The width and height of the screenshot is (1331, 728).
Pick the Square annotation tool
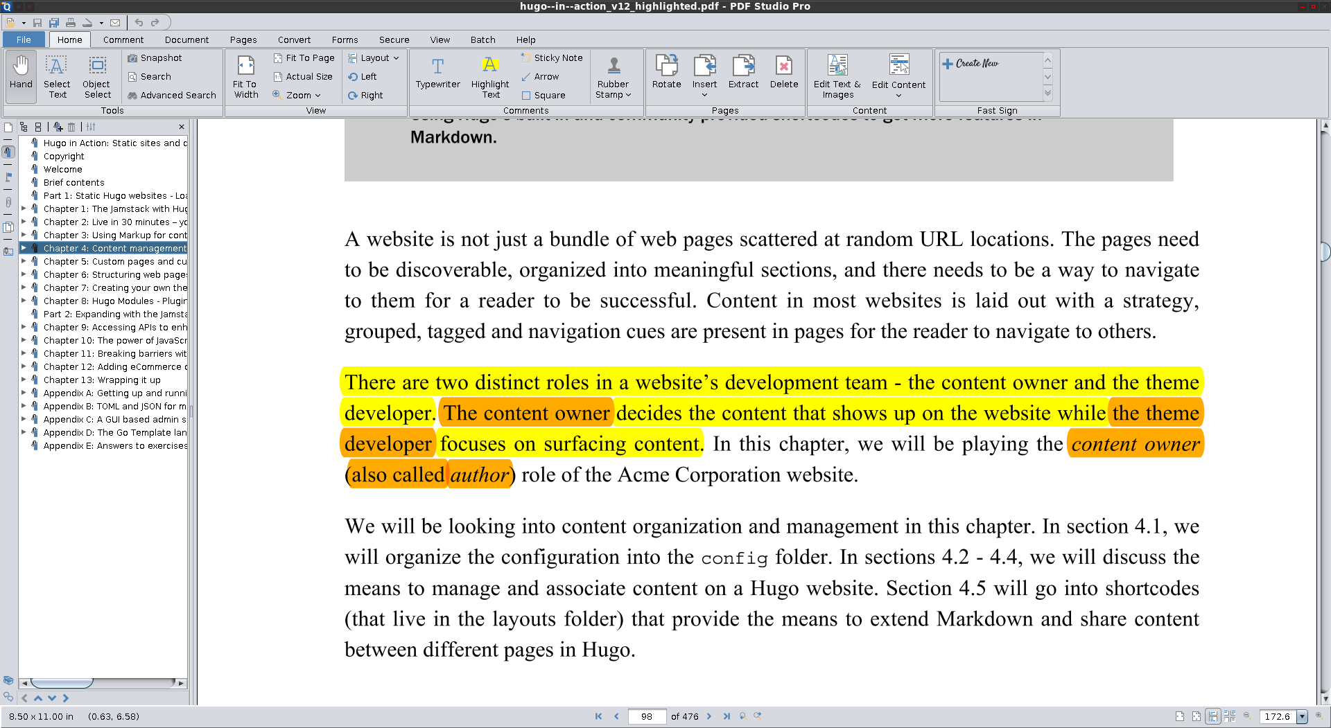coord(543,96)
